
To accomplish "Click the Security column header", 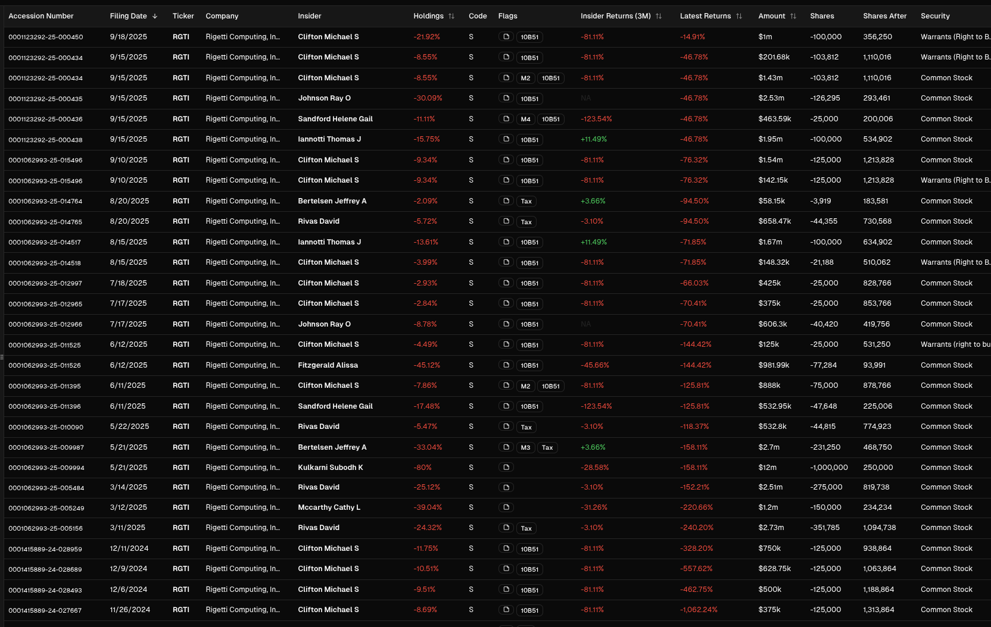I will point(935,16).
